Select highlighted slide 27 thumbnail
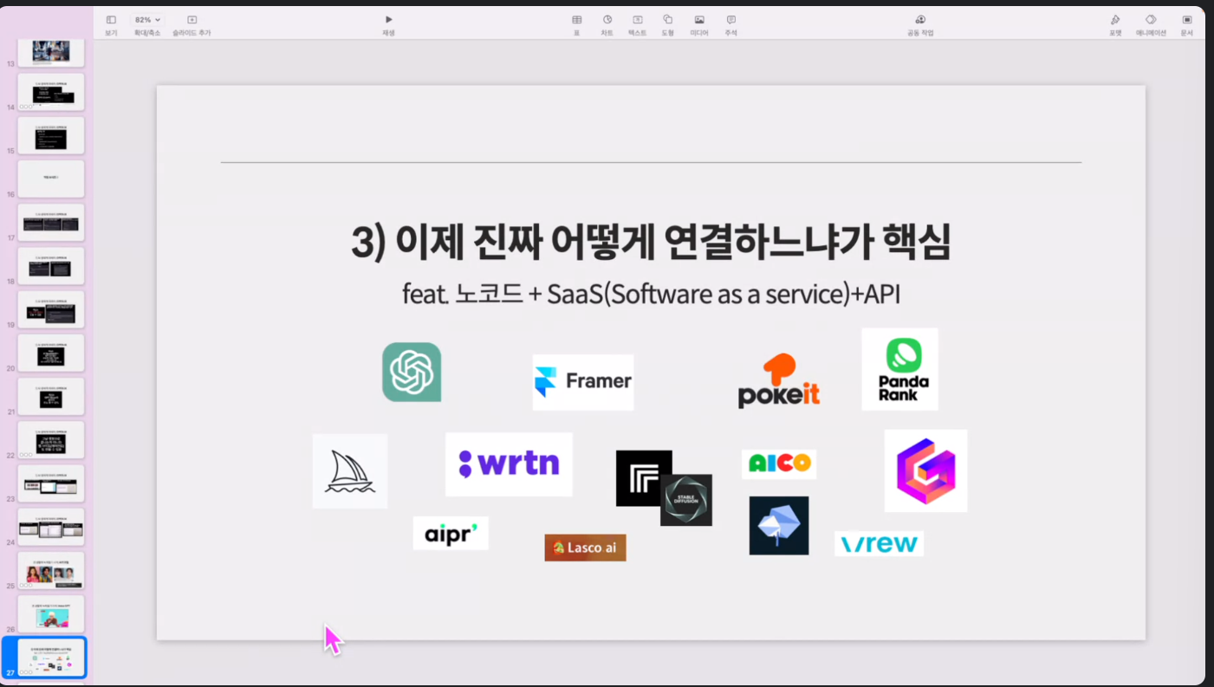 (x=51, y=658)
